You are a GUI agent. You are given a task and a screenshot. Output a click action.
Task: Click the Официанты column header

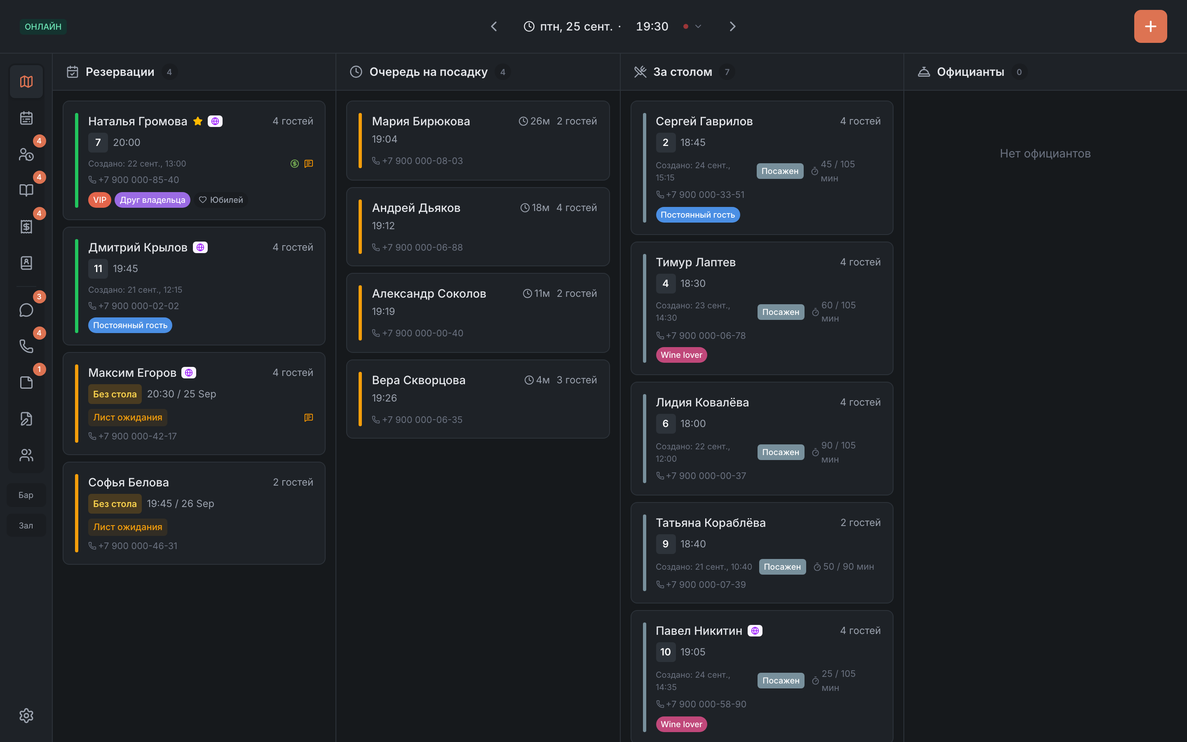1045,72
